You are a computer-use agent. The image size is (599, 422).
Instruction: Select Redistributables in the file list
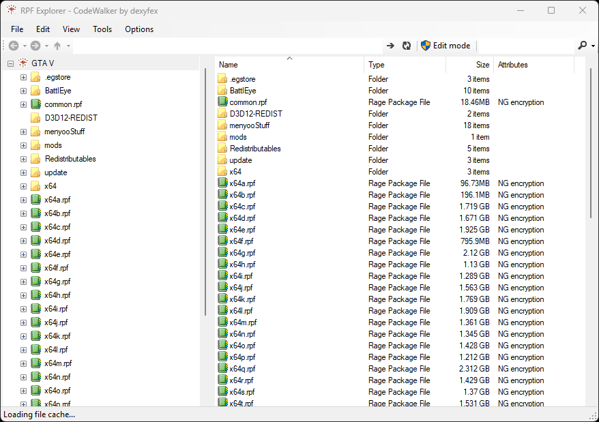(255, 149)
